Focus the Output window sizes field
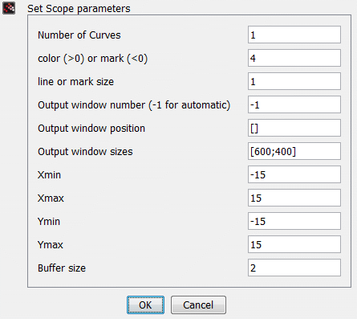This screenshot has width=357, height=319. 294,151
